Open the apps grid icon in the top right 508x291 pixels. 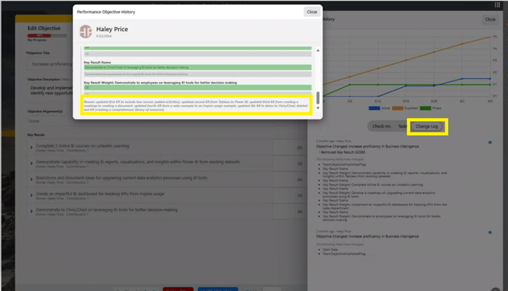pos(498,4)
